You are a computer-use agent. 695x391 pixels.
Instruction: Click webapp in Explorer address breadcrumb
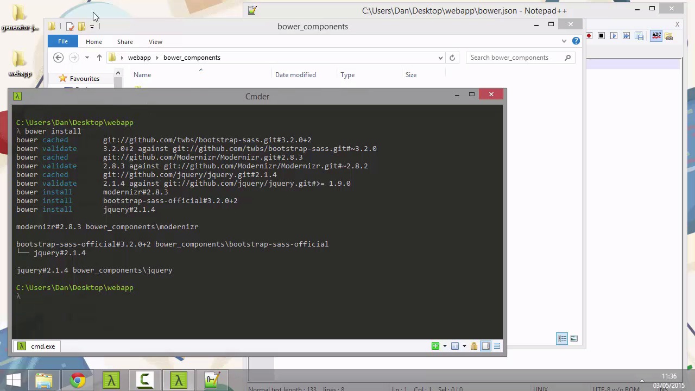coord(139,58)
